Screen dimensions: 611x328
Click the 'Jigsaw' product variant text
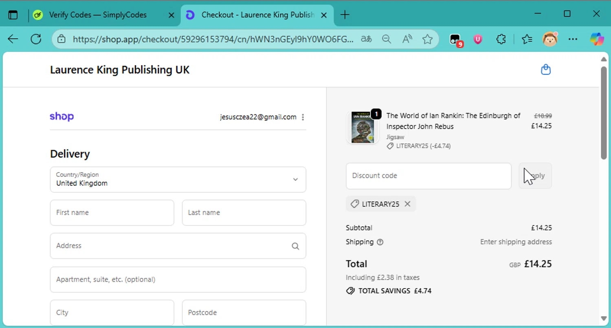click(x=395, y=137)
